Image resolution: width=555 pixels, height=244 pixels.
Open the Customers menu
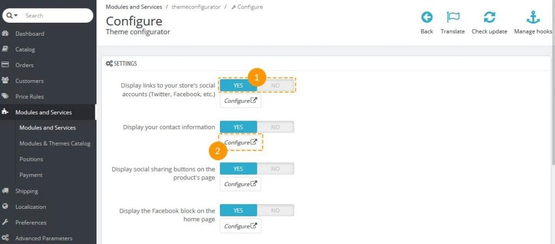point(29,81)
